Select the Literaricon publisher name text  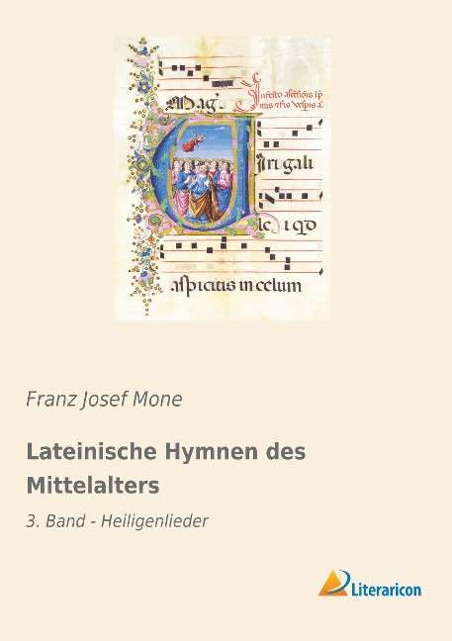click(386, 590)
